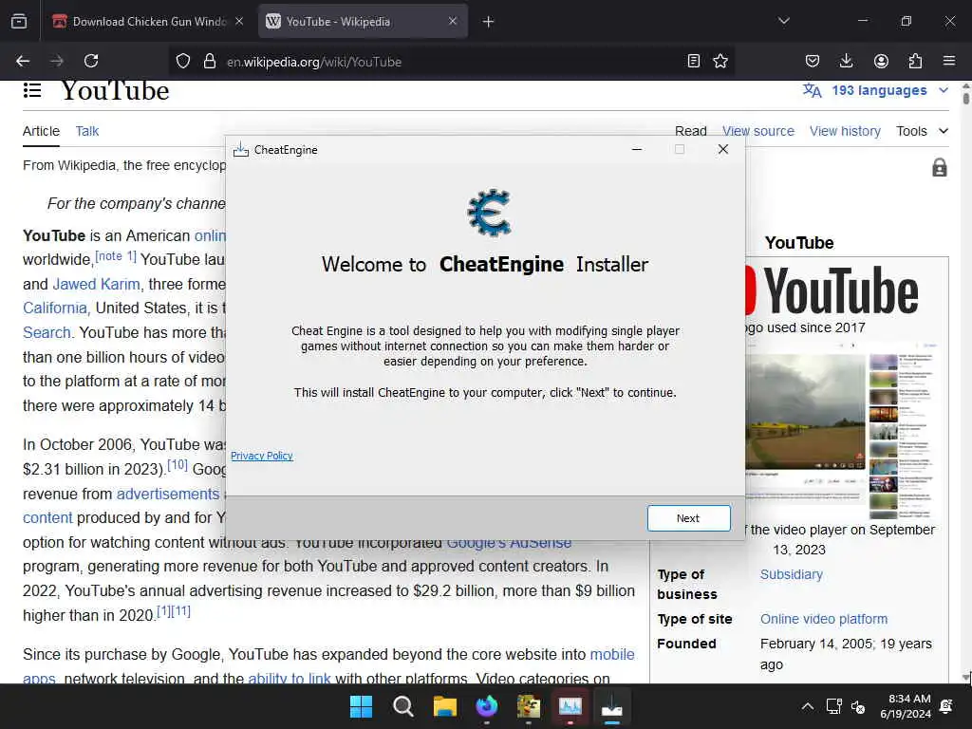This screenshot has height=729, width=972.
Task: Open the Firefox View icon at tab strip start
Action: (19, 21)
